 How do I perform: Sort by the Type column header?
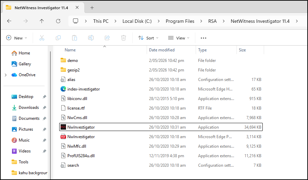[x=202, y=50]
